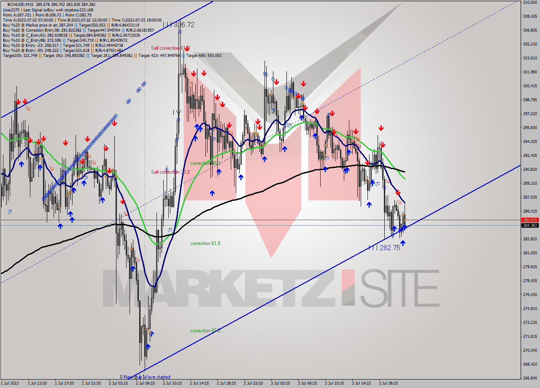Select the 'Buy %20 @ Entry -23' line
Image resolution: width=540 pixels, height=388 pixels.
coord(62,45)
